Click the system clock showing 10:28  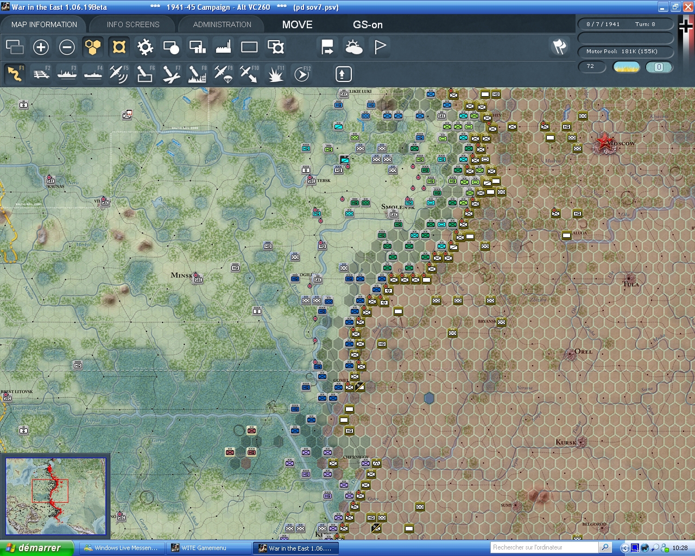click(x=680, y=548)
